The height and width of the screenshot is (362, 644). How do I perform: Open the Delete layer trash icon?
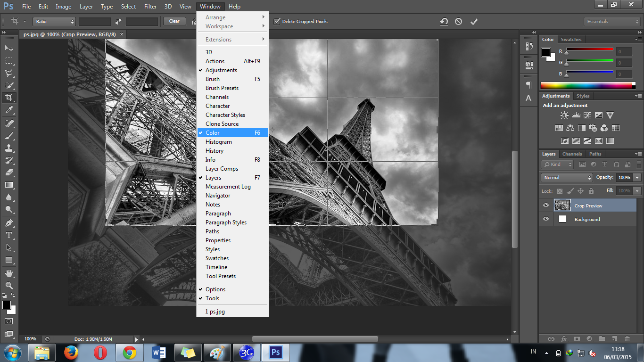tap(627, 338)
